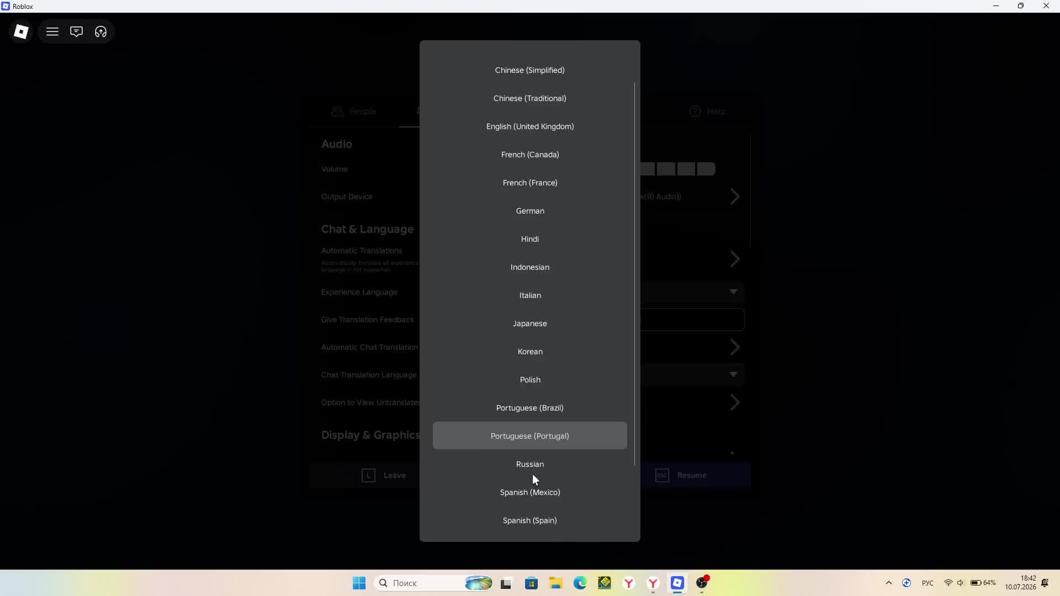Click the headset voice icon
This screenshot has height=596, width=1060.
100,31
